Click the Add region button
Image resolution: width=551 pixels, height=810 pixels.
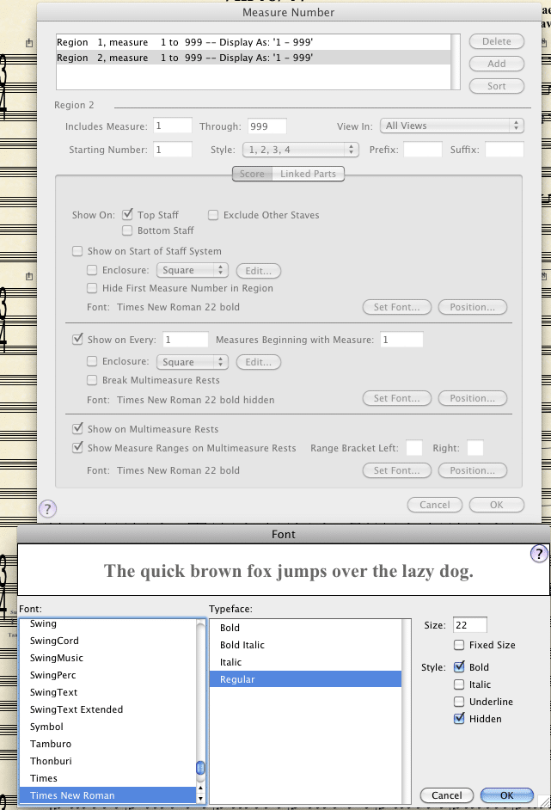click(x=496, y=64)
